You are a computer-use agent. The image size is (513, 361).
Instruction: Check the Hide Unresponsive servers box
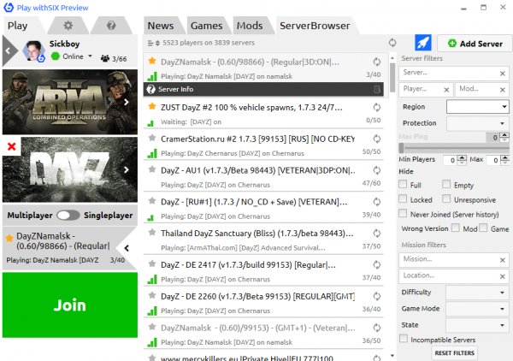tap(446, 199)
